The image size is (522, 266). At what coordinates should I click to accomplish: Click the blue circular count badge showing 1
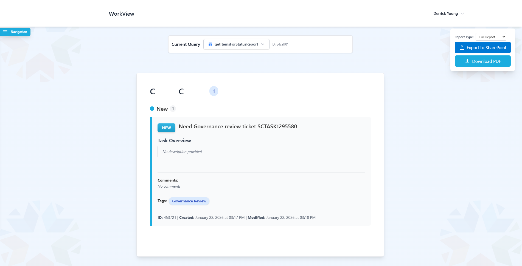point(214,91)
